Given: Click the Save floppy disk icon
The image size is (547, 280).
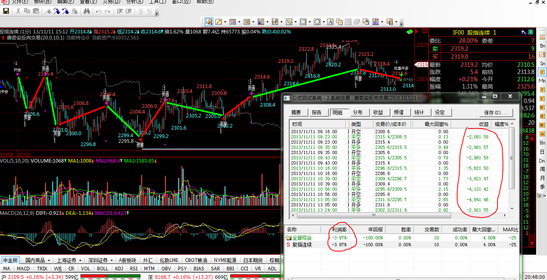Looking at the screenshot, I should (x=6, y=11).
